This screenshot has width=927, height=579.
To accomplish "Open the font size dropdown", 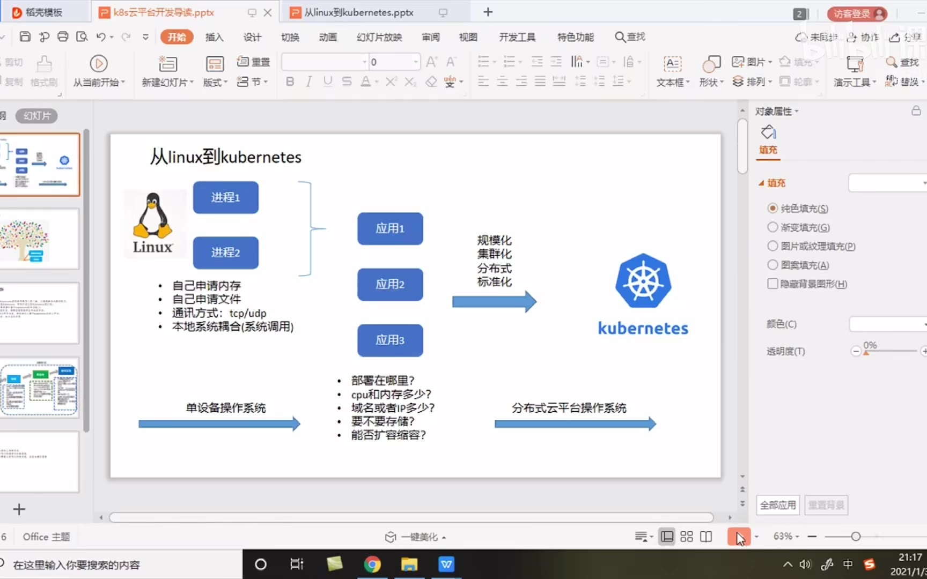I will pos(416,62).
